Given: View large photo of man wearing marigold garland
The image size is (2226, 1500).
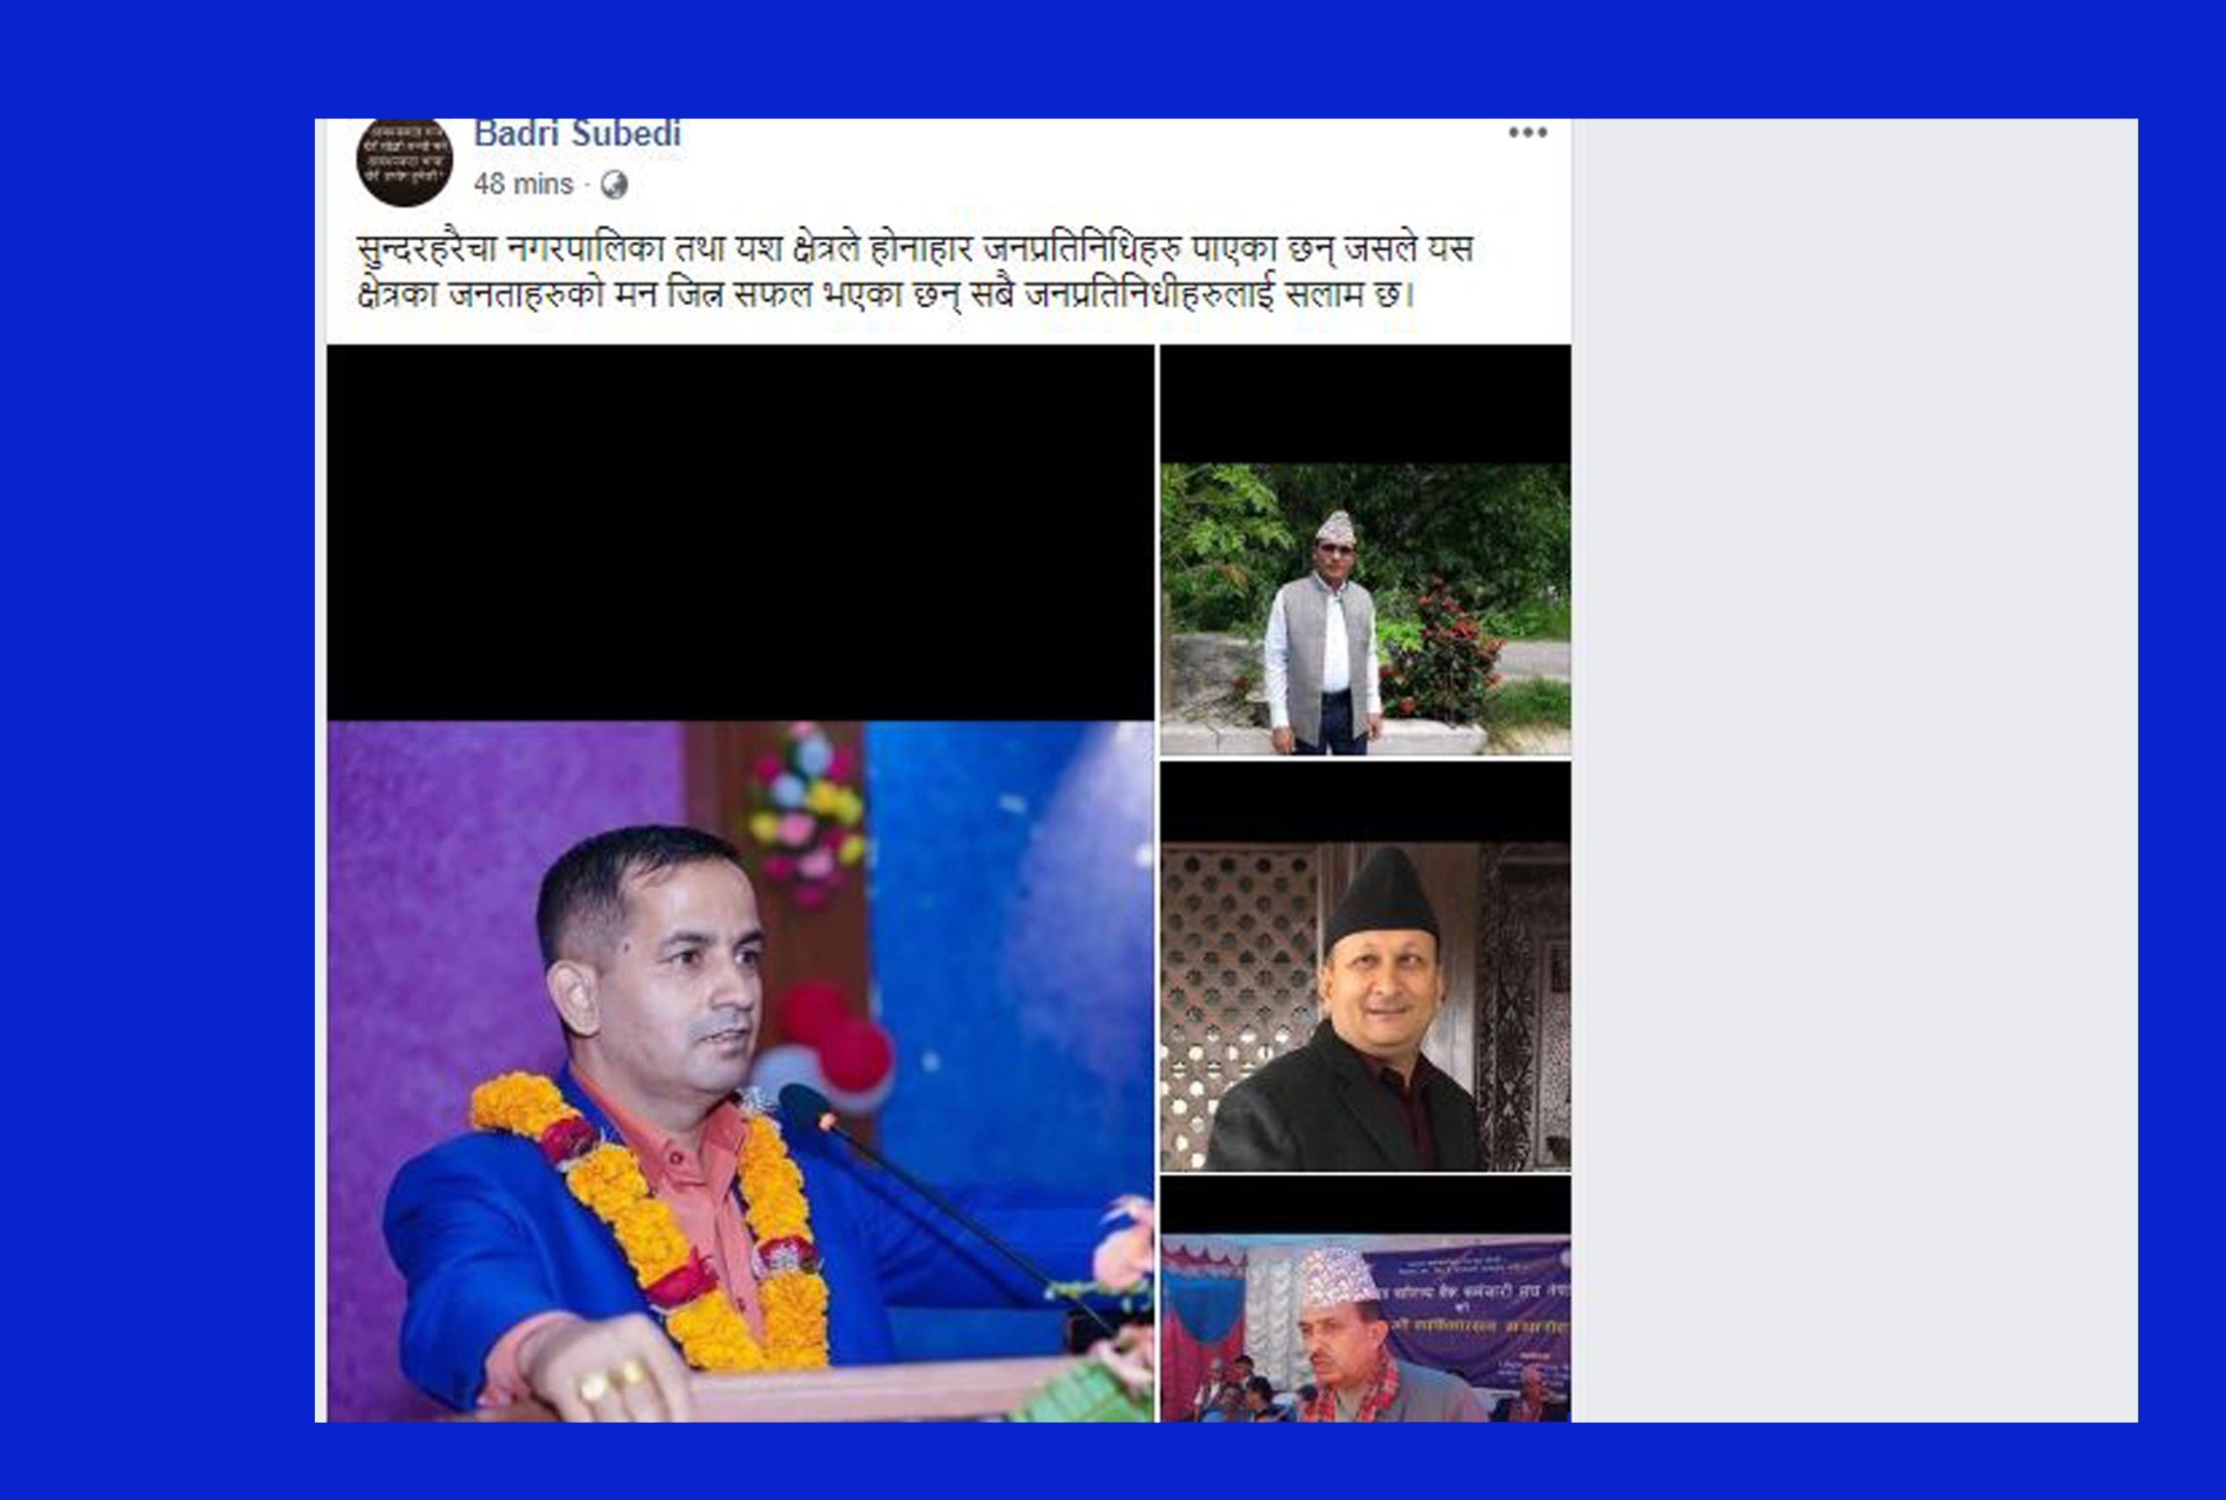Looking at the screenshot, I should tap(740, 1070).
